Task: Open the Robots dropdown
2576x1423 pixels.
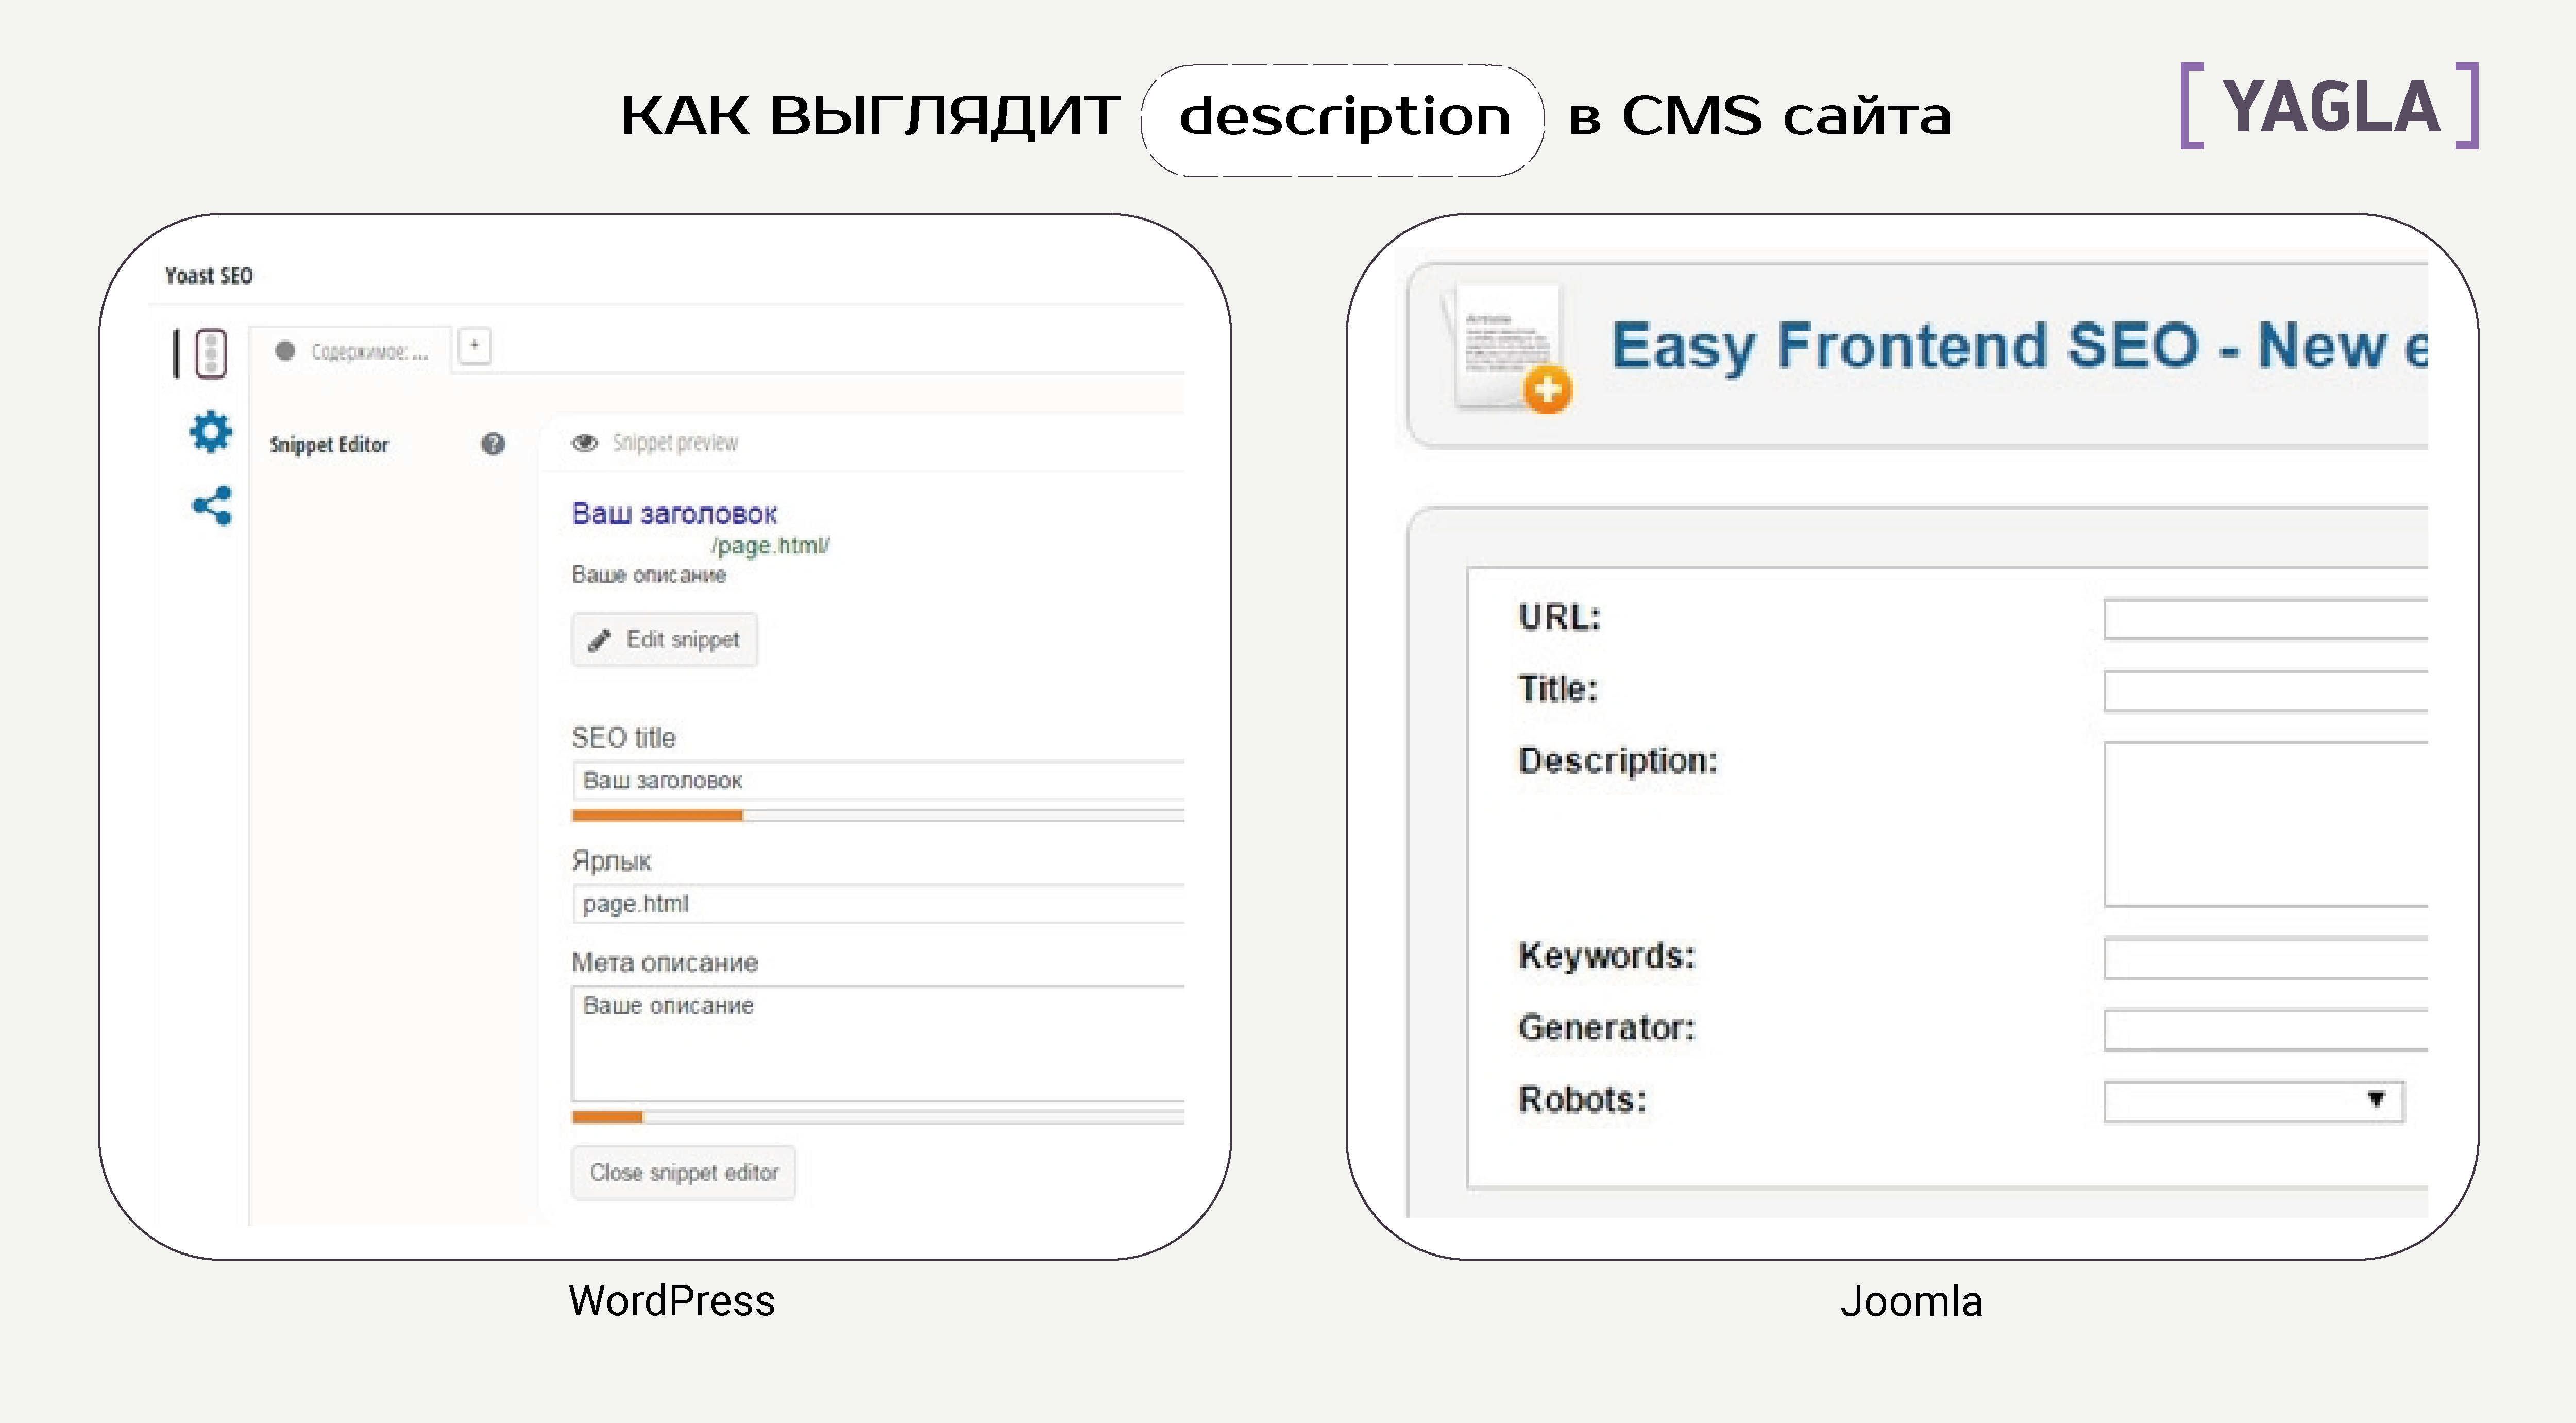Action: click(x=2254, y=1102)
